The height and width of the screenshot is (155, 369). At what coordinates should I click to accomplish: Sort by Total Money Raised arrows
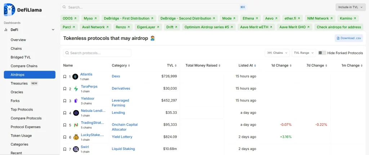tap(219, 66)
